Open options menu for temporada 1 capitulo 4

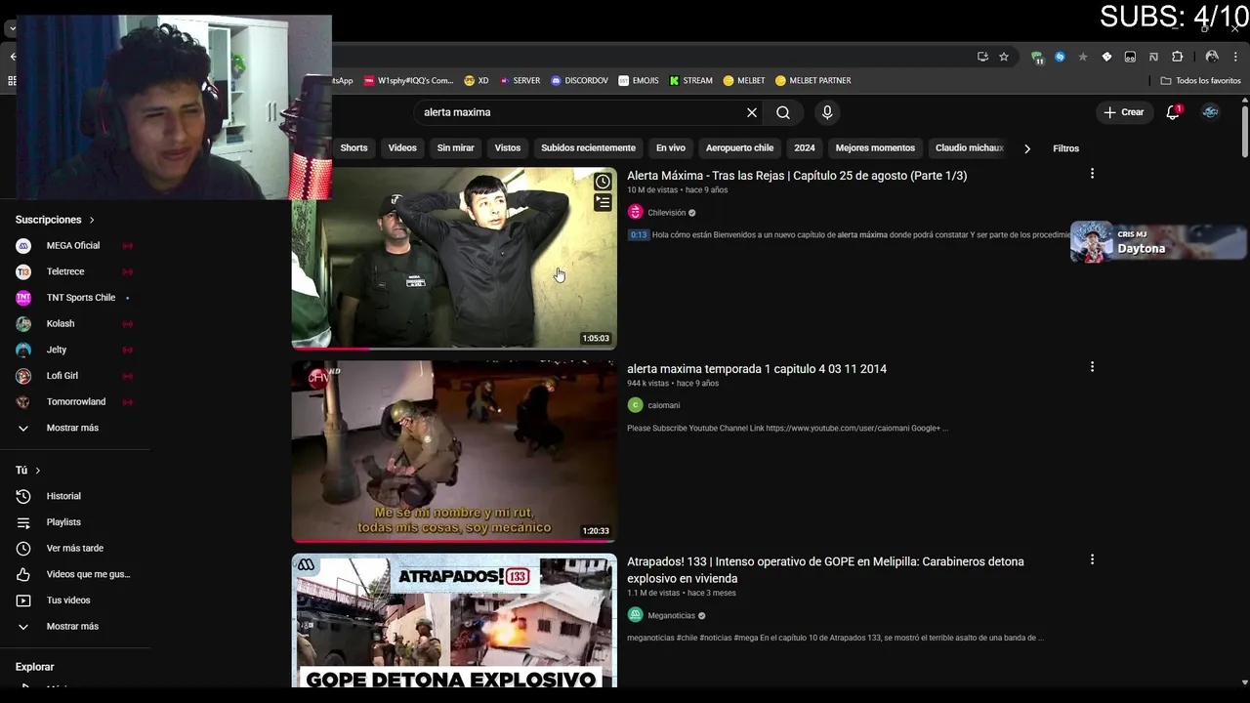[x=1092, y=367]
